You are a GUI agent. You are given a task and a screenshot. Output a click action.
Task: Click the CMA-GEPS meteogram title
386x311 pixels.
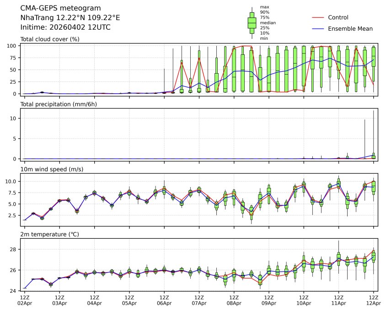coord(61,8)
